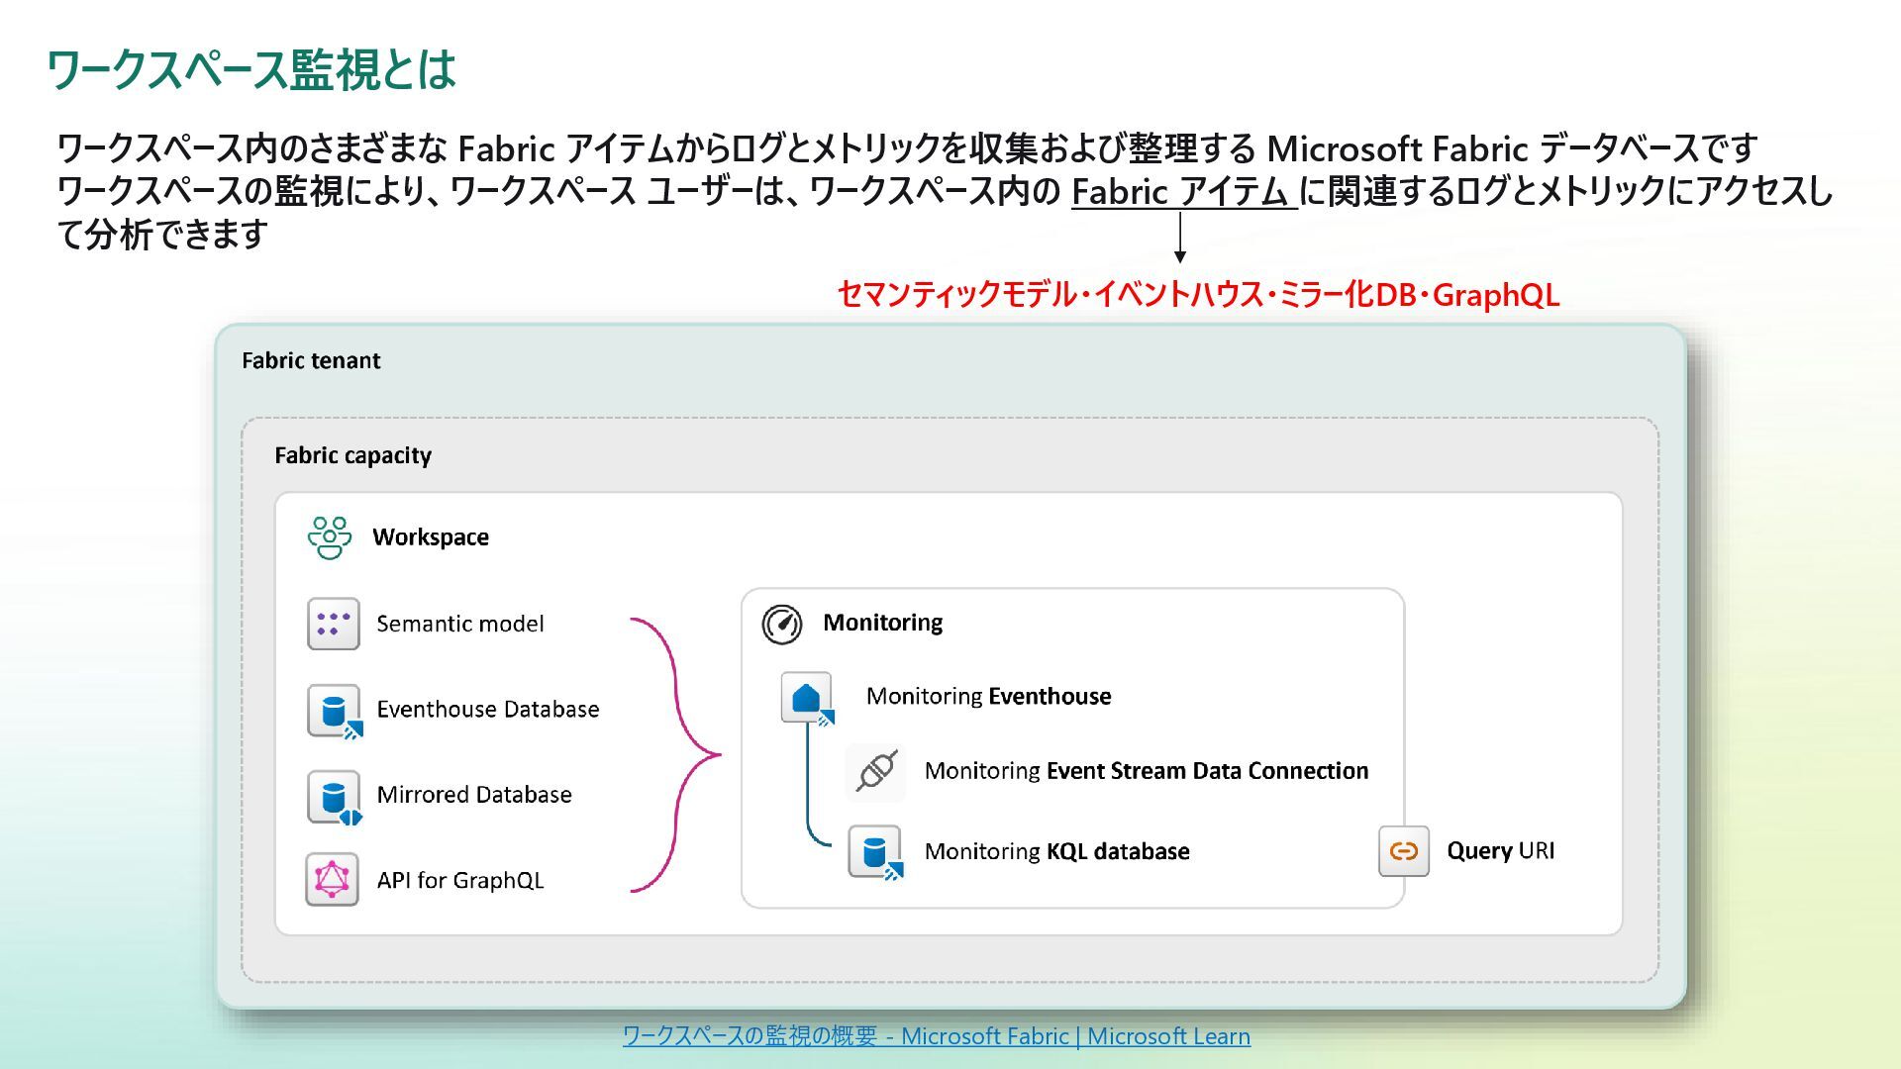Click the Monitoring Eventhouse house icon
This screenshot has width=1901, height=1069.
(x=807, y=698)
